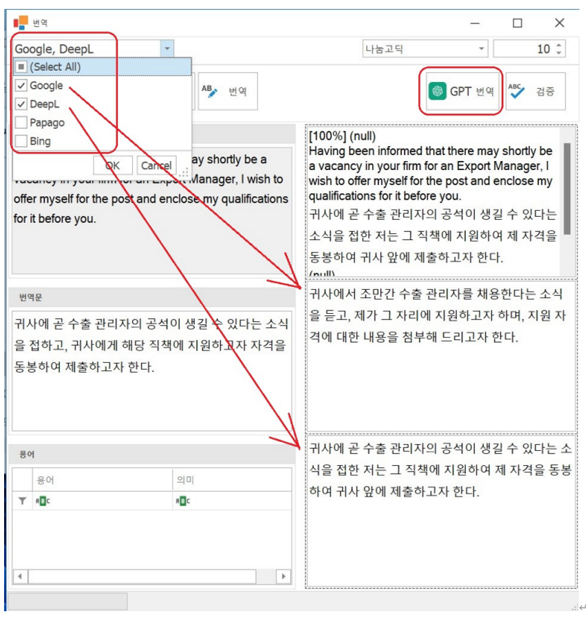Toggle the (Select All) checkbox
The image size is (587, 625).
[x=21, y=67]
